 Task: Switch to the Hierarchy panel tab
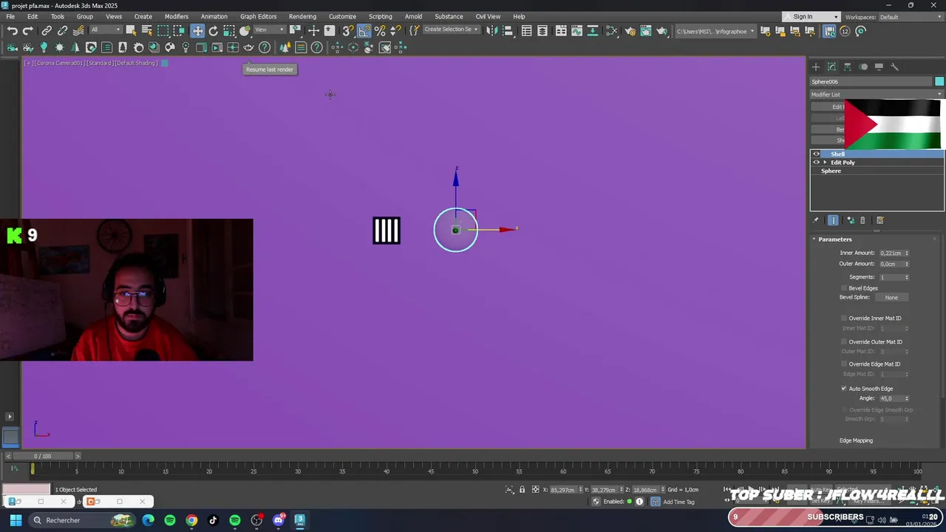pos(848,66)
